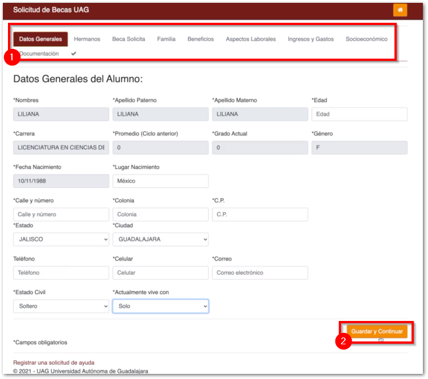Click the checkmark tab icon after Documentación
Image resolution: width=428 pixels, height=379 pixels.
[74, 53]
